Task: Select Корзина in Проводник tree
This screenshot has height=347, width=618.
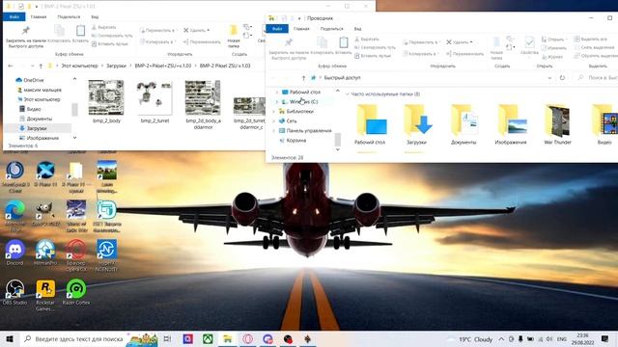Action: pyautogui.click(x=293, y=141)
